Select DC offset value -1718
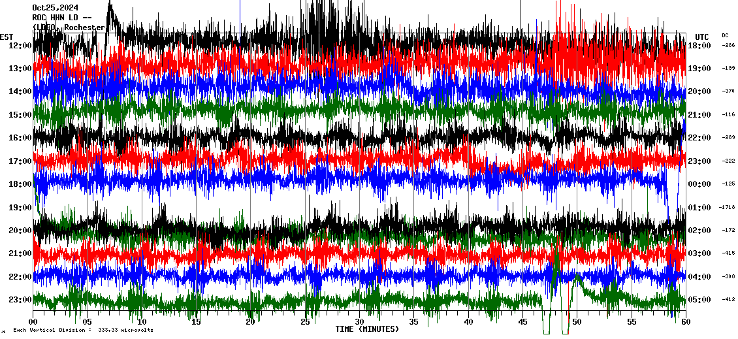This screenshot has width=738, height=339. point(728,207)
